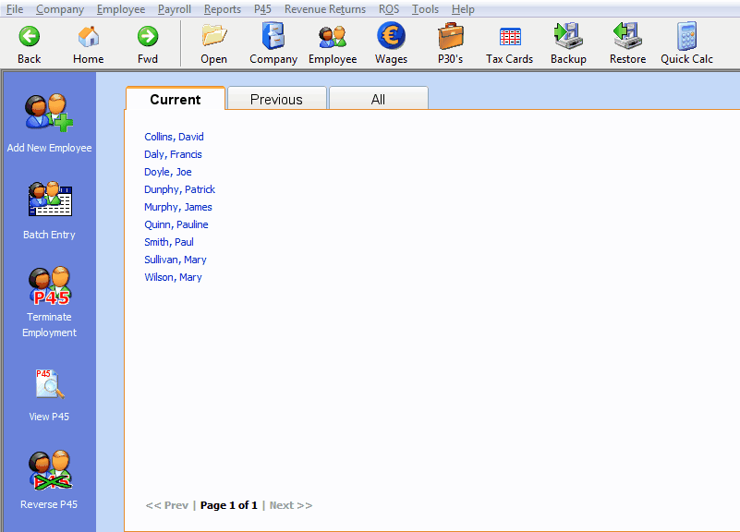Image resolution: width=740 pixels, height=532 pixels.
Task: Open Batch Entry from sidebar
Action: [50, 200]
